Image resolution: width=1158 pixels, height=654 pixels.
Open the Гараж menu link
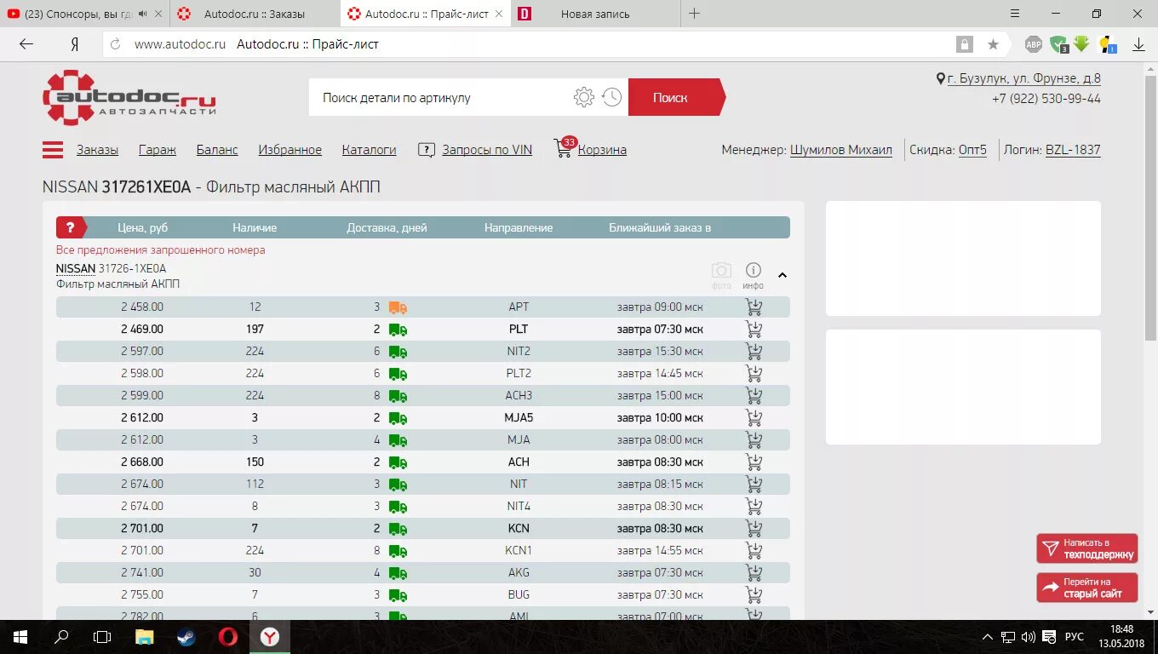[158, 150]
